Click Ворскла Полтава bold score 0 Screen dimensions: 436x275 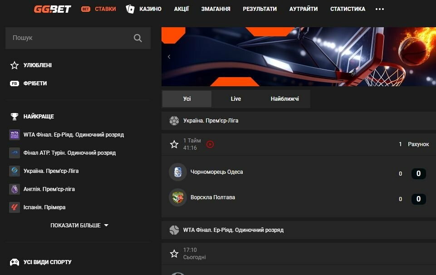pyautogui.click(x=418, y=199)
